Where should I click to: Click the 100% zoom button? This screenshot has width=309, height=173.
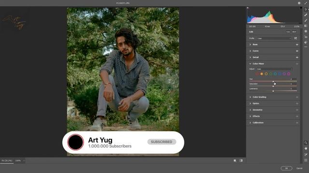click(18, 161)
